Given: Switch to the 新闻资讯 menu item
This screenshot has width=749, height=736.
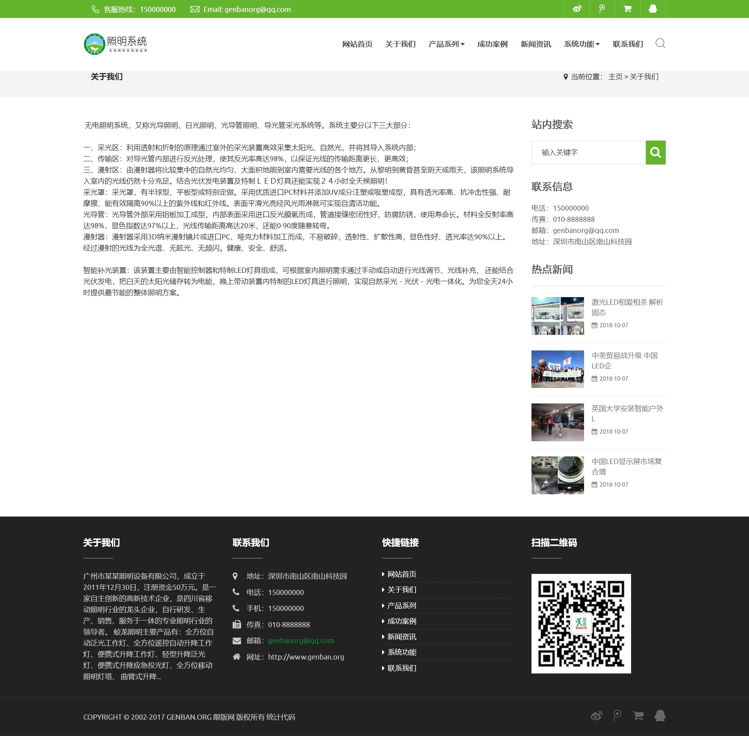Looking at the screenshot, I should [535, 44].
